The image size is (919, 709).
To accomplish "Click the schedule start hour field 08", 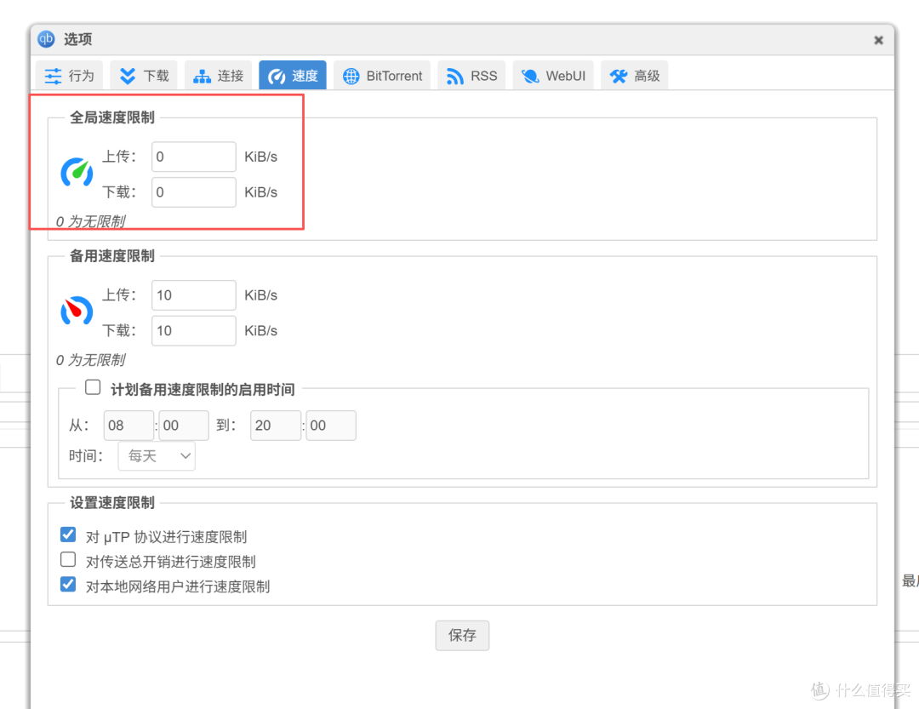I will [129, 426].
